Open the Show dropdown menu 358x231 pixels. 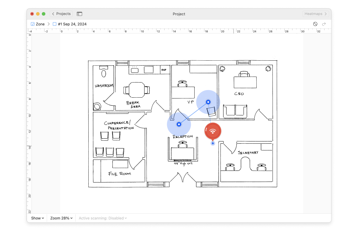coord(38,218)
